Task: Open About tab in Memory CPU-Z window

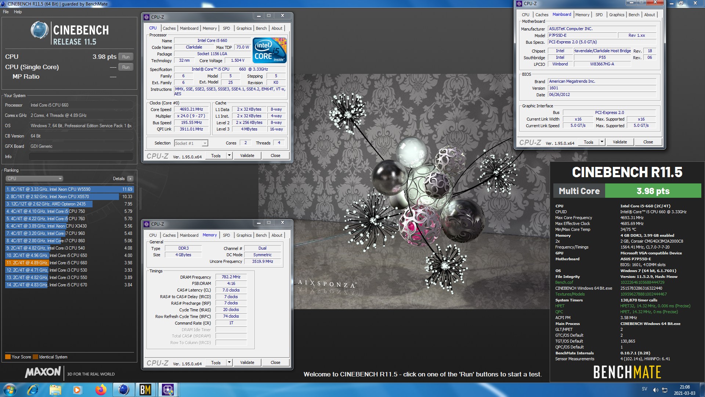Action: point(277,235)
